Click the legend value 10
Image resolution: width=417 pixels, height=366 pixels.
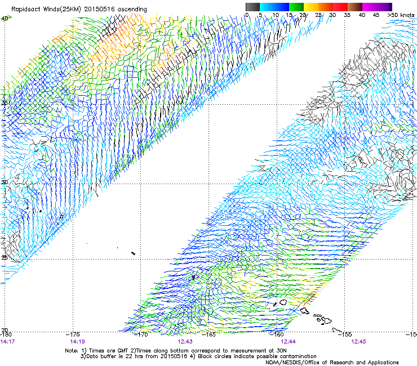click(276, 15)
